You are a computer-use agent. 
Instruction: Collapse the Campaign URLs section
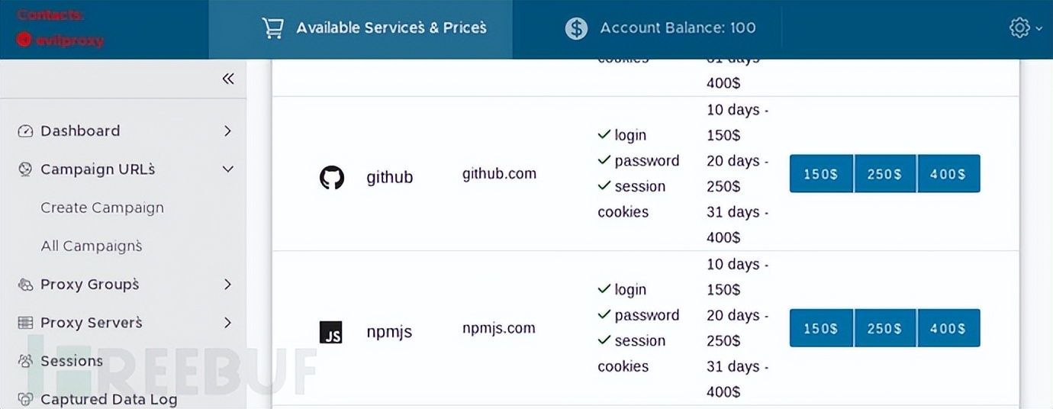(x=227, y=169)
